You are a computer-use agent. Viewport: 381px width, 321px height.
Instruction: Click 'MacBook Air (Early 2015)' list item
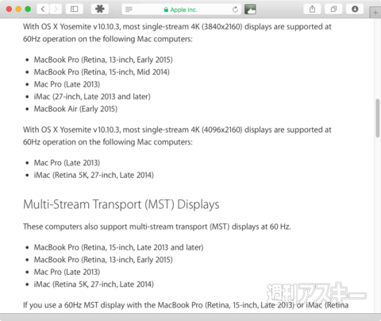[x=75, y=109]
